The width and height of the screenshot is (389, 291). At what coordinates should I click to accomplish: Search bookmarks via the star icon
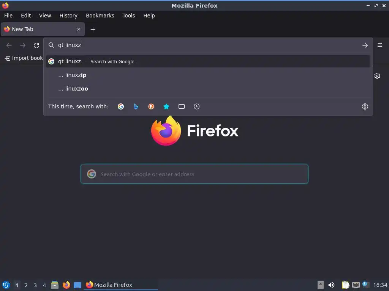166,106
